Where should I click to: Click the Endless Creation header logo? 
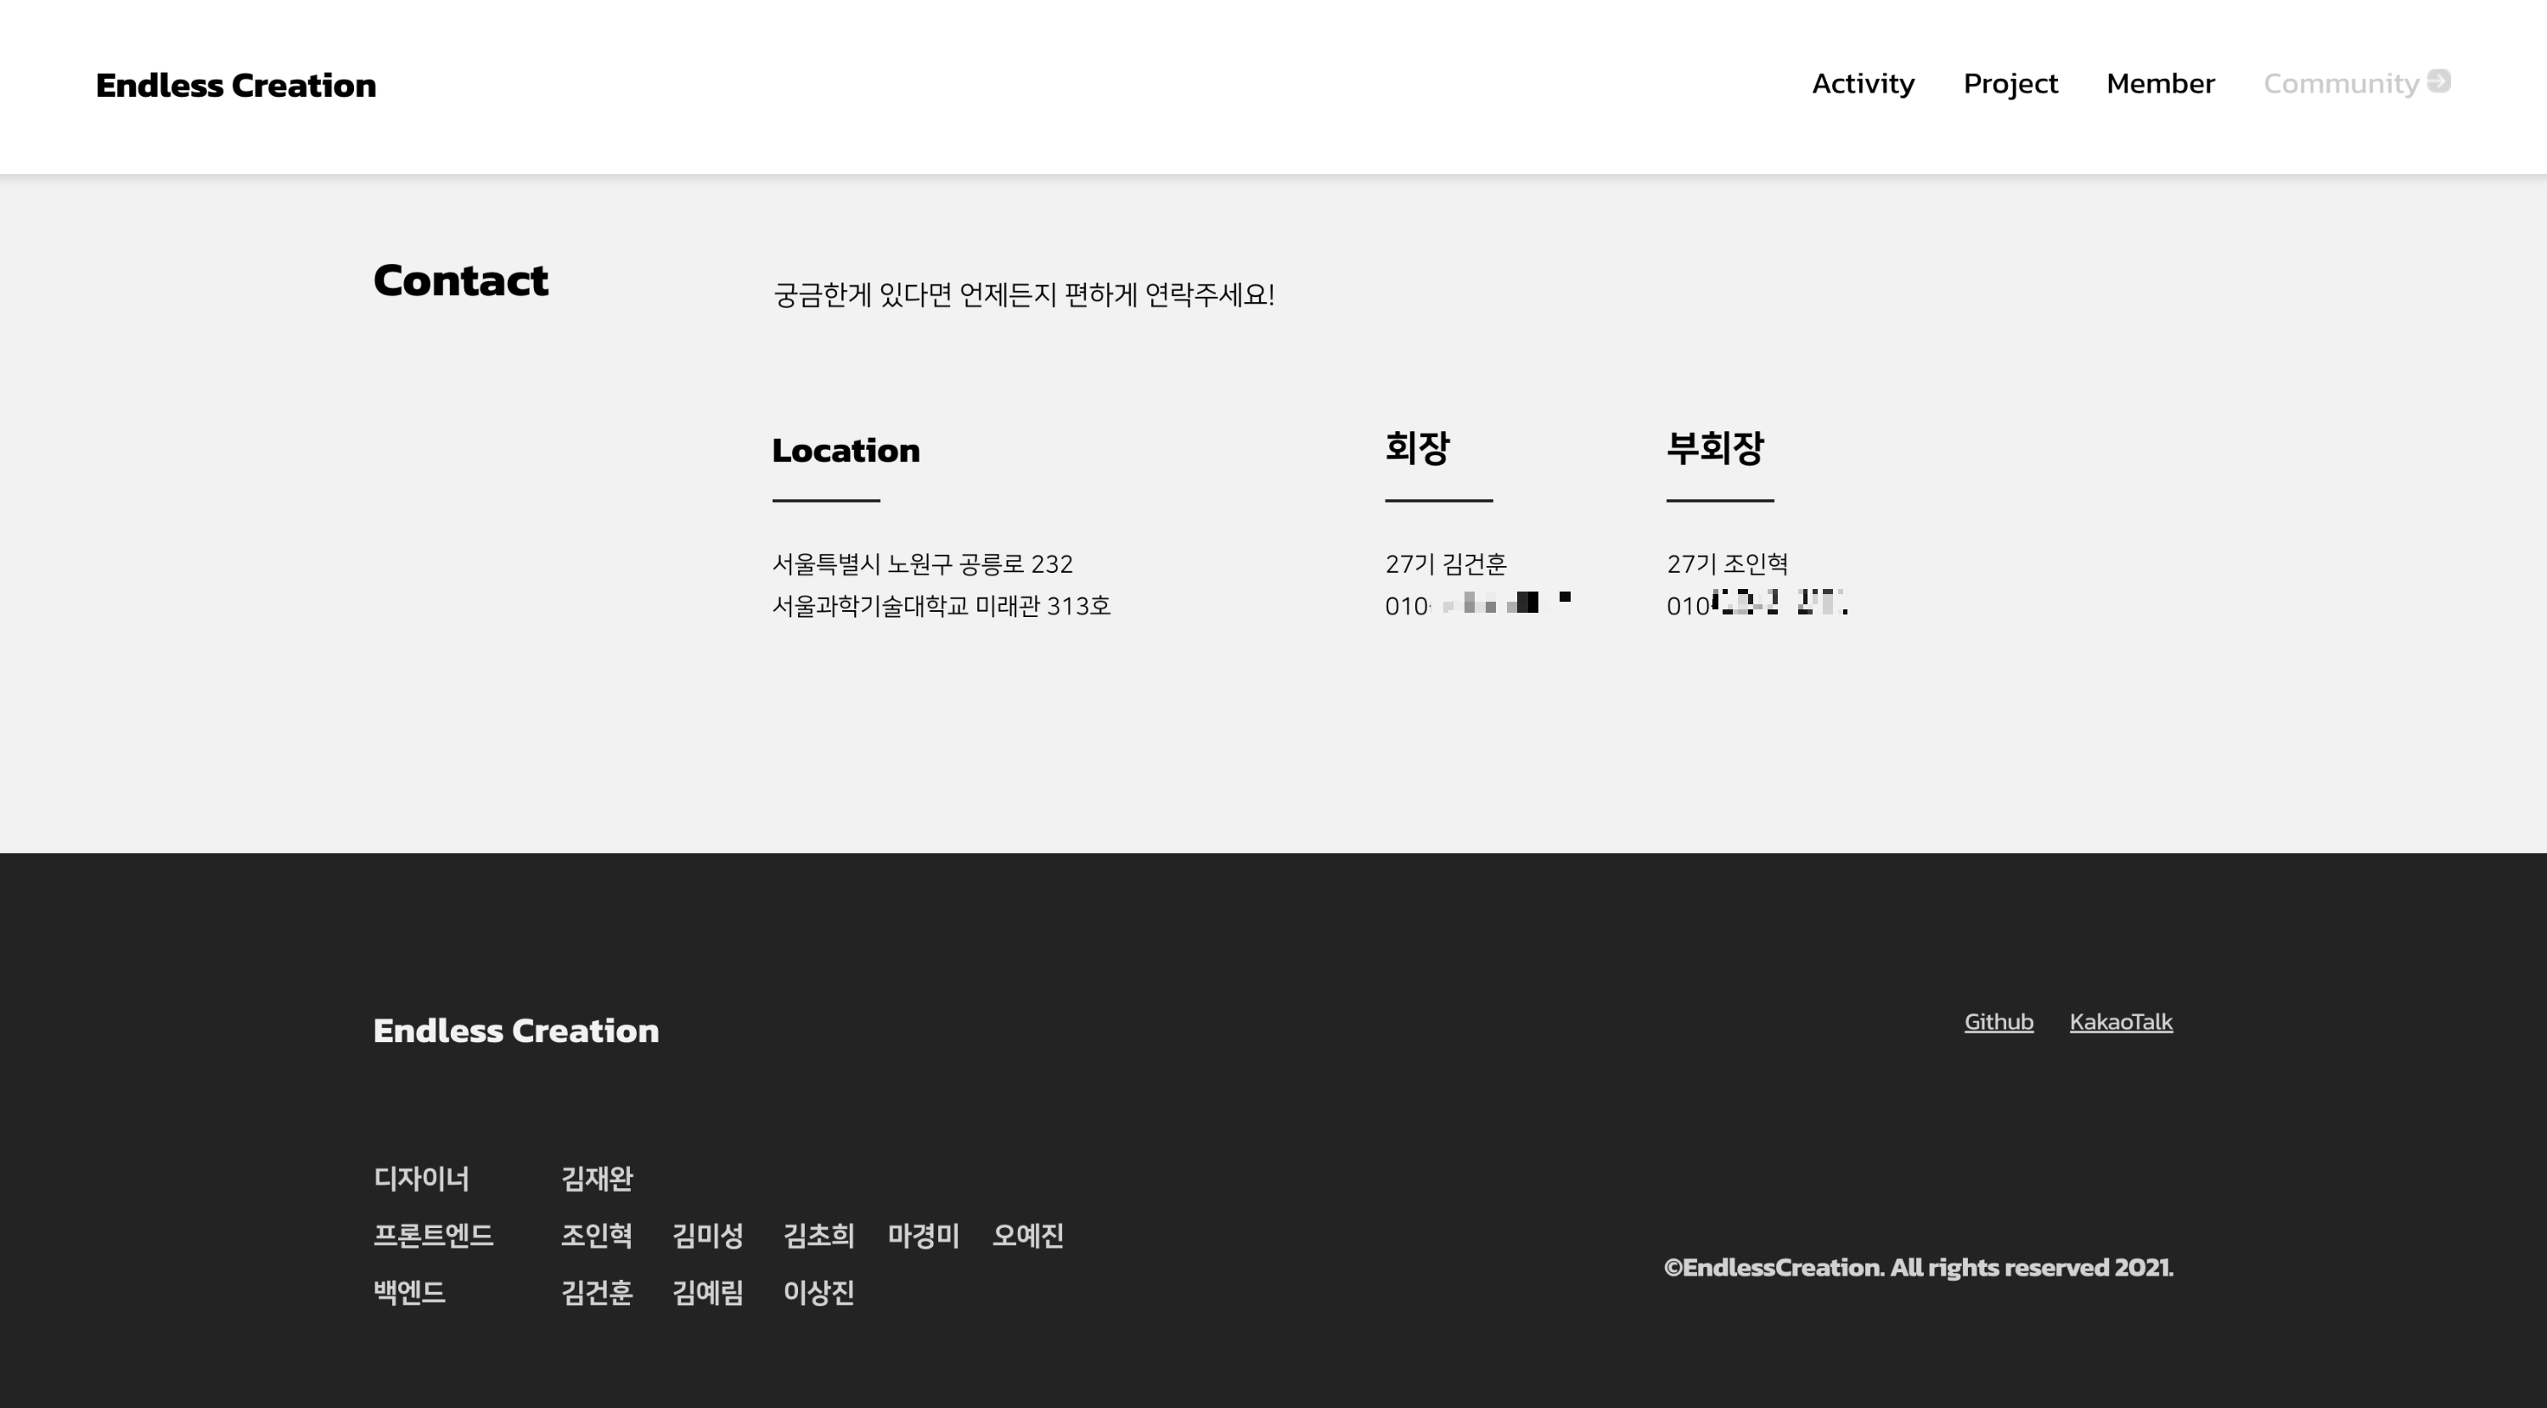coord(235,86)
